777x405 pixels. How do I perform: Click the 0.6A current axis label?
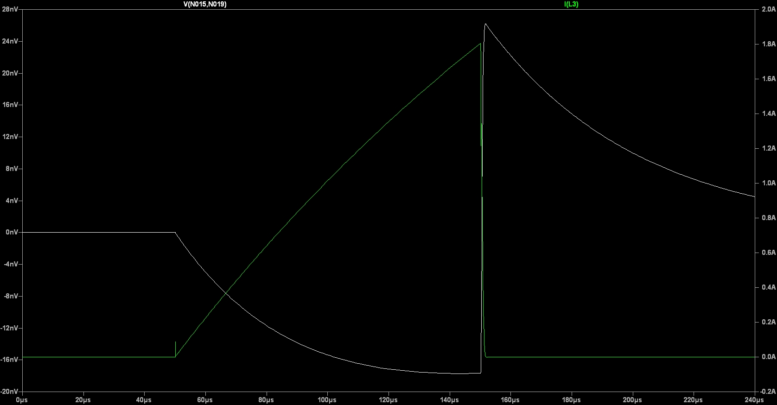[x=768, y=253]
